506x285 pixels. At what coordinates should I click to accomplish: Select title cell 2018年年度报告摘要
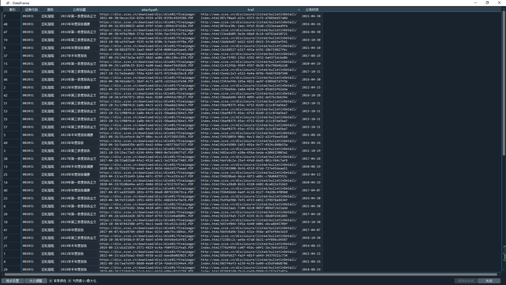click(79, 174)
